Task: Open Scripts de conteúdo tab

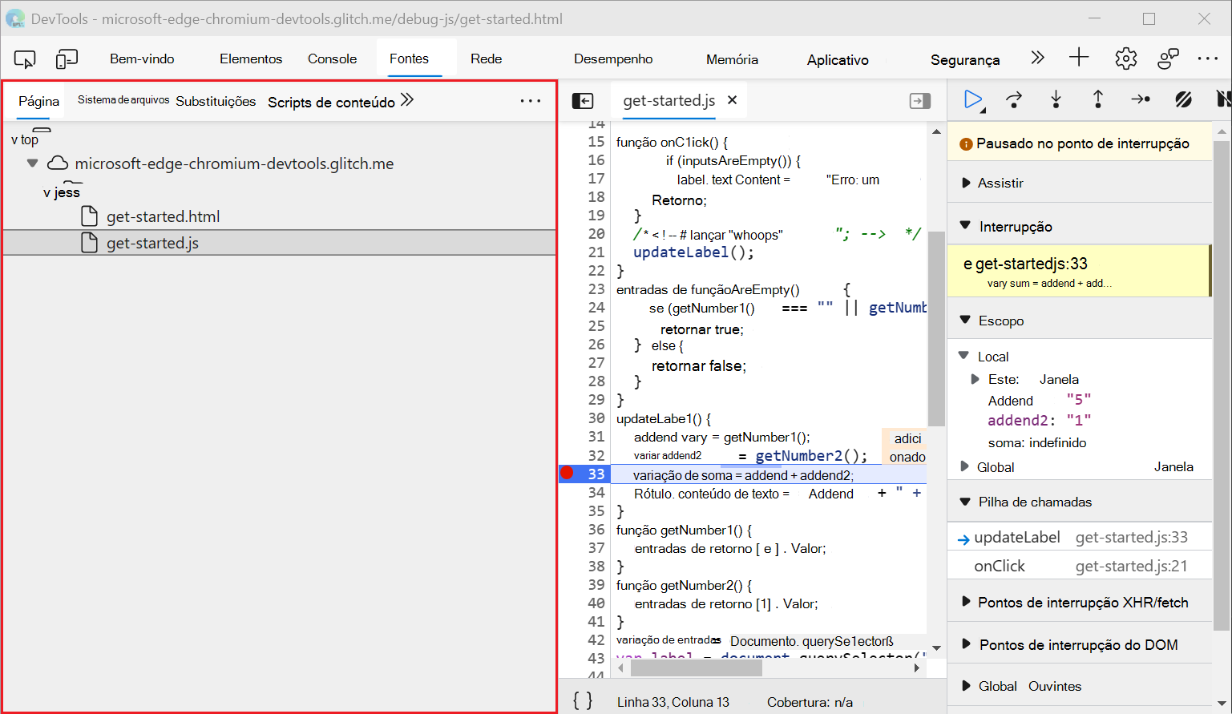Action: [331, 102]
